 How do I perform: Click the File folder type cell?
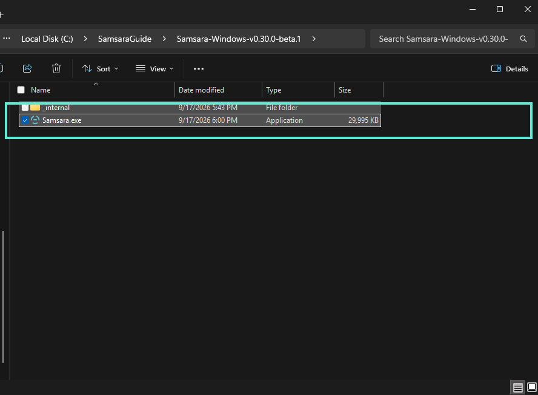click(282, 108)
